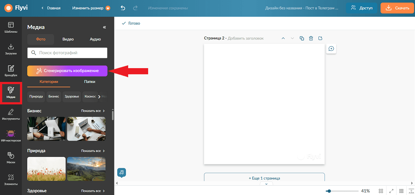415x195 pixels.
Task: Toggle fullscreen mode icon in the bottom bar
Action: coord(391,191)
